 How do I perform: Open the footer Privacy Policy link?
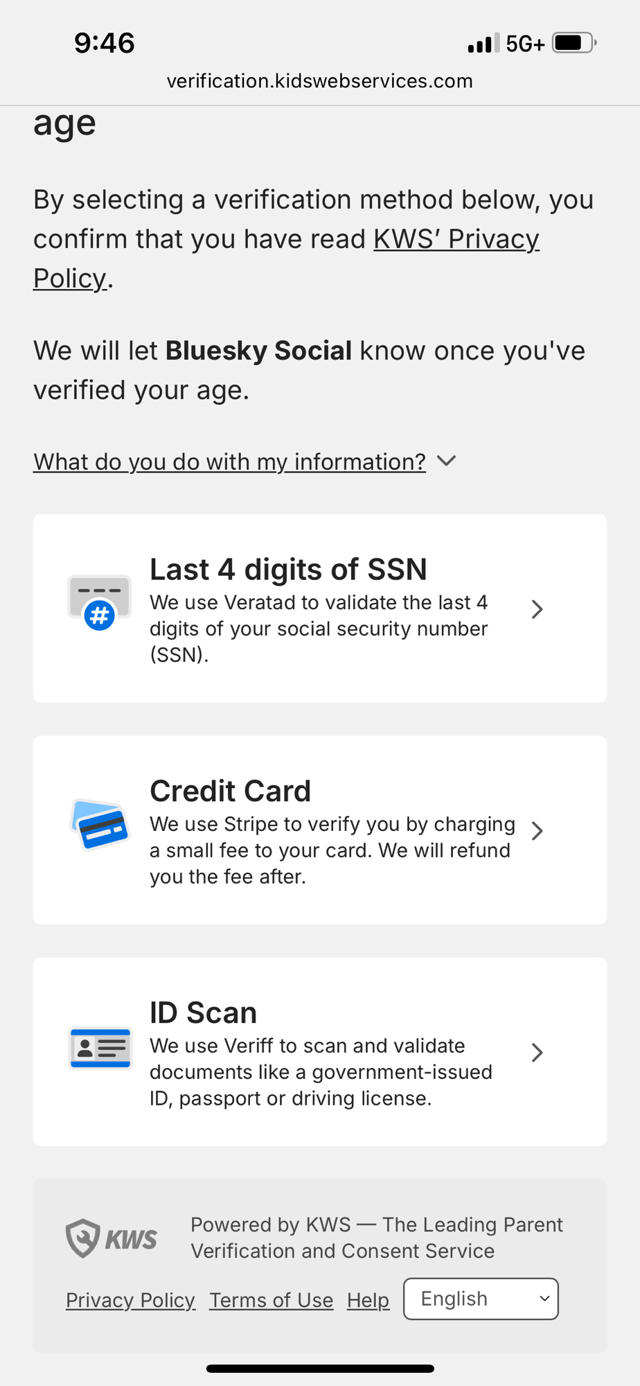click(x=130, y=1300)
